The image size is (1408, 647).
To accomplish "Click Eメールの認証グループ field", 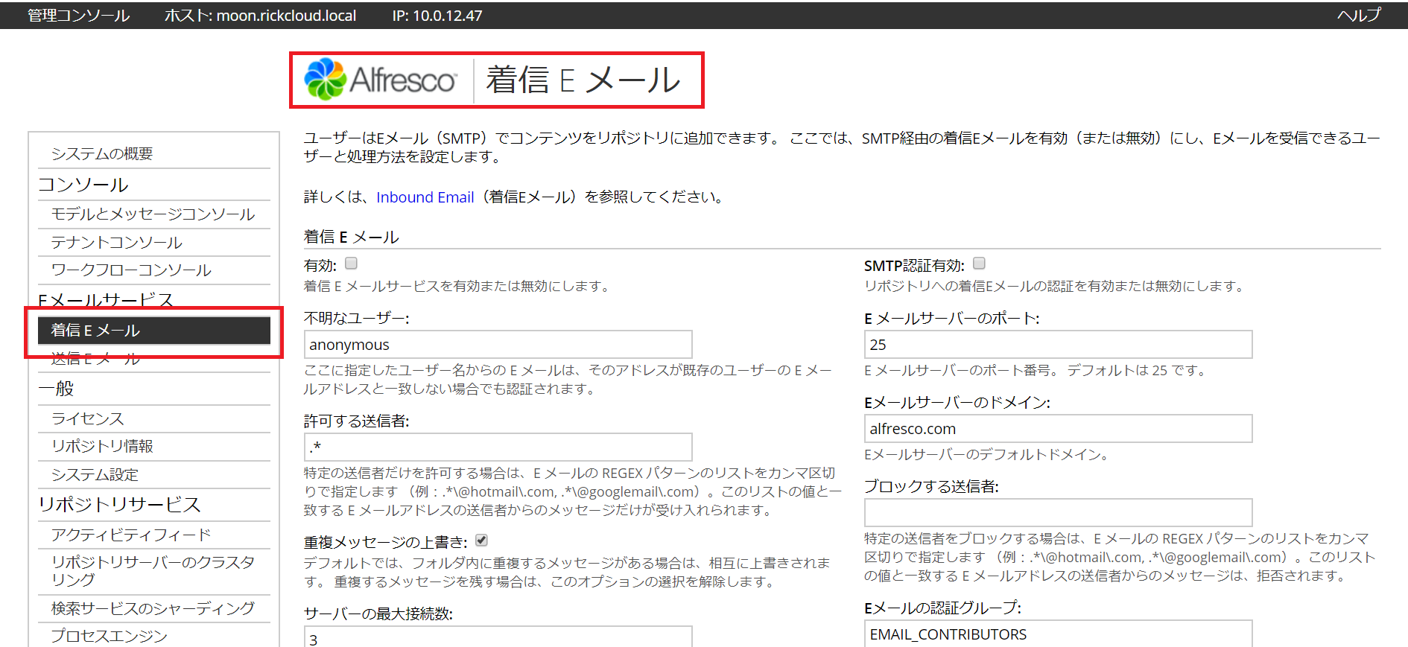I will [1059, 634].
